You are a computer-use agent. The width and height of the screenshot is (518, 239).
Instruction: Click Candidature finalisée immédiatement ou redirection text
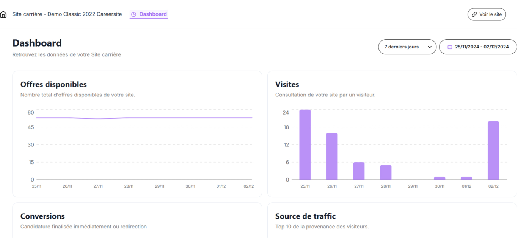(x=83, y=227)
